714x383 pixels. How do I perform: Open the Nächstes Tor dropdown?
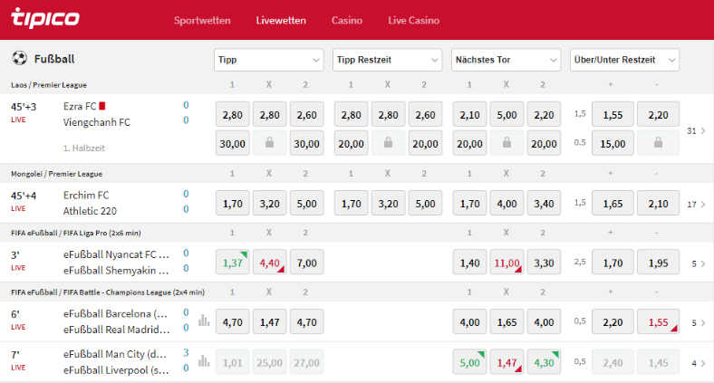coord(506,60)
